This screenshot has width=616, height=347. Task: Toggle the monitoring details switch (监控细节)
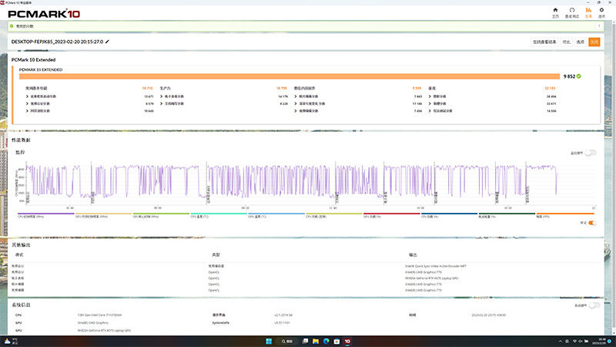pyautogui.click(x=591, y=153)
